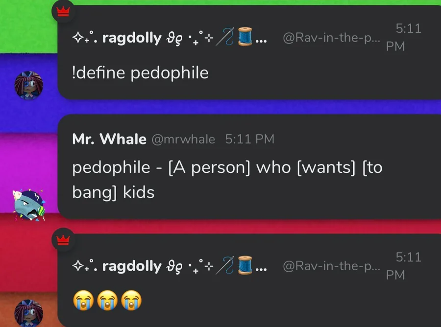Click the 5:11 PM timestamp on the first message

pos(404,37)
